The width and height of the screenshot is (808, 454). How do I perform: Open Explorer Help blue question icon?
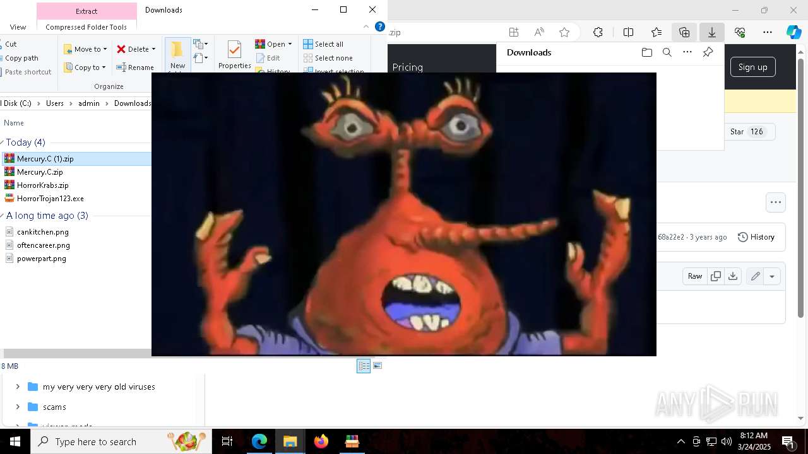380,26
